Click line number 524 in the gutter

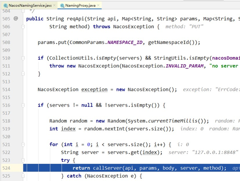6,168
